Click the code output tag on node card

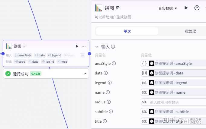coord(20,61)
